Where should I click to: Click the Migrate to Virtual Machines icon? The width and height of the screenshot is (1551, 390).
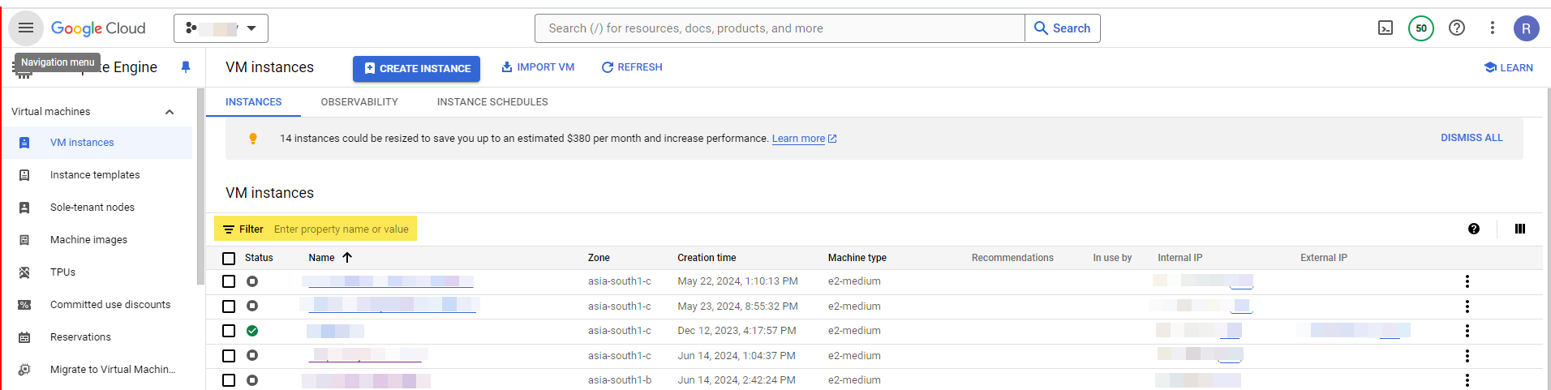coord(24,370)
